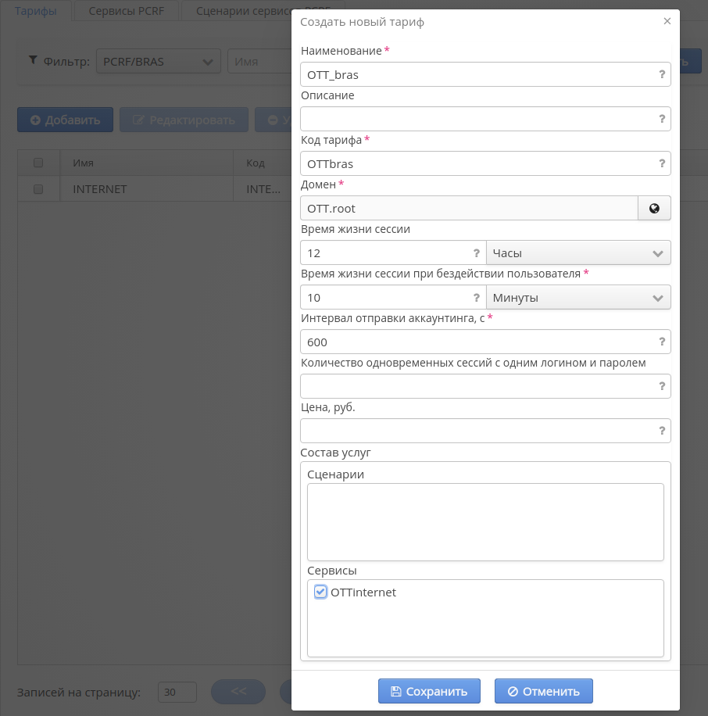Screen dimensions: 708x716
Task: Click the help icon in the accounting interval field
Action: click(661, 342)
